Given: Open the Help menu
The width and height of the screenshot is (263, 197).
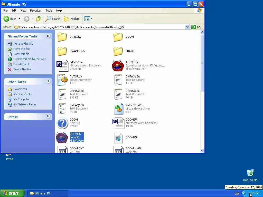Looking at the screenshot, I should tap(59, 11).
